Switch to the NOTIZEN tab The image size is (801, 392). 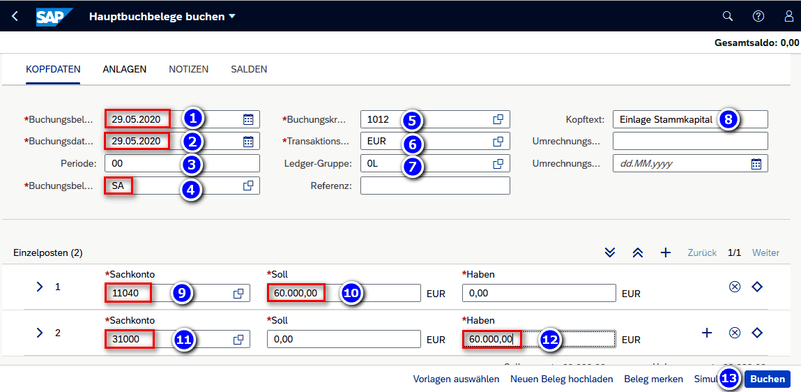coord(188,69)
